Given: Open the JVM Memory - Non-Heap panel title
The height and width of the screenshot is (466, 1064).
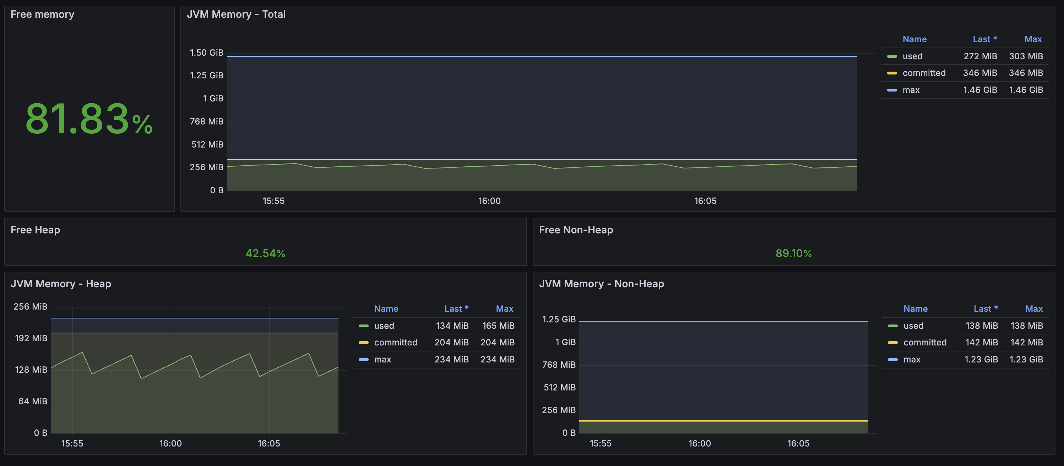Looking at the screenshot, I should (601, 284).
